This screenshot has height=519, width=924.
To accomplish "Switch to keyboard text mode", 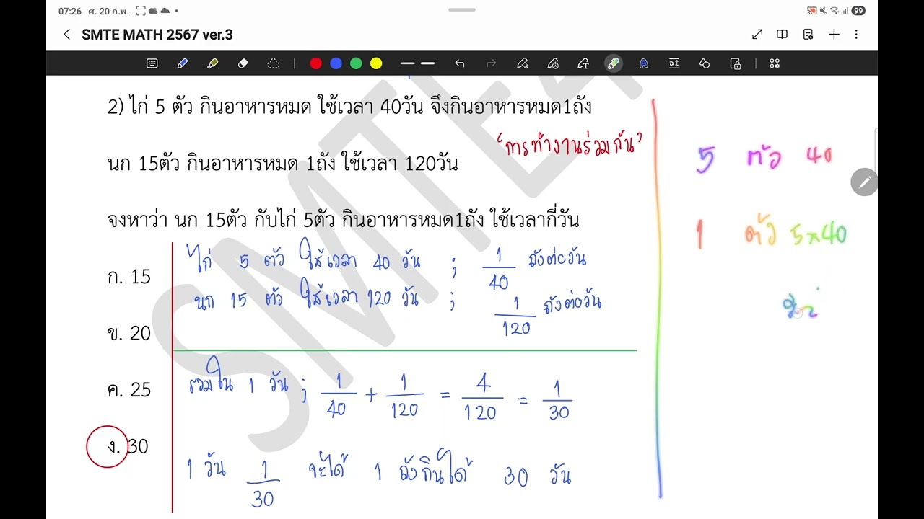I will coord(152,63).
